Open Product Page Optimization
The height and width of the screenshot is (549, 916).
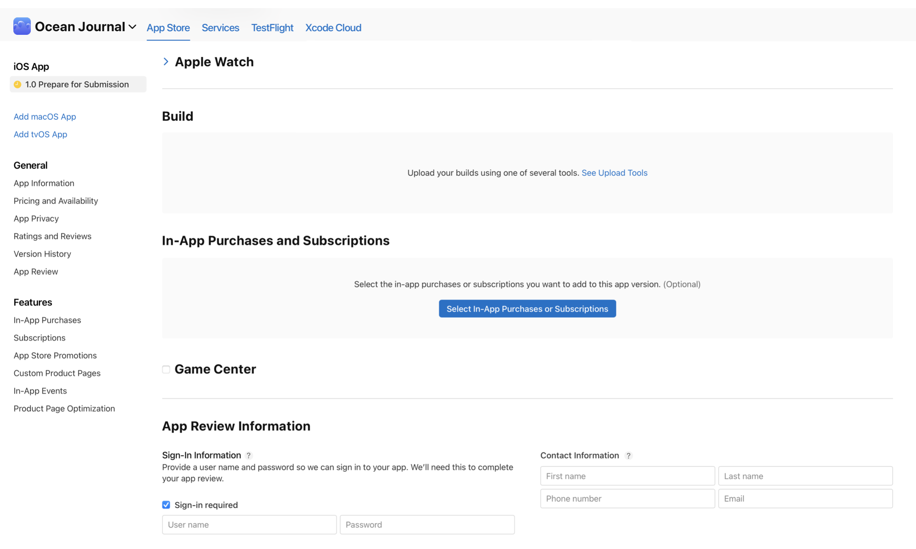[64, 409]
